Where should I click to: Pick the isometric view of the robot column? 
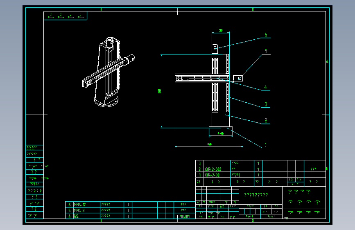click(x=108, y=72)
